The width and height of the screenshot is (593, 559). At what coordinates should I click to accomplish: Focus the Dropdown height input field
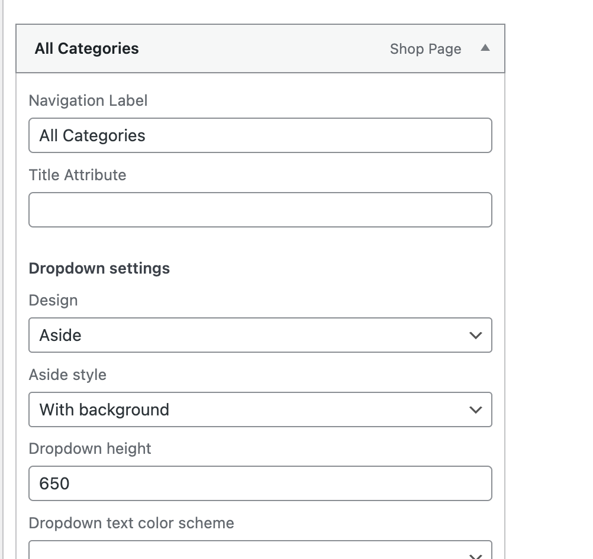coord(260,483)
